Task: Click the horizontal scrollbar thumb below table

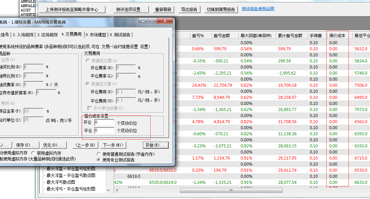Action: (x=231, y=191)
